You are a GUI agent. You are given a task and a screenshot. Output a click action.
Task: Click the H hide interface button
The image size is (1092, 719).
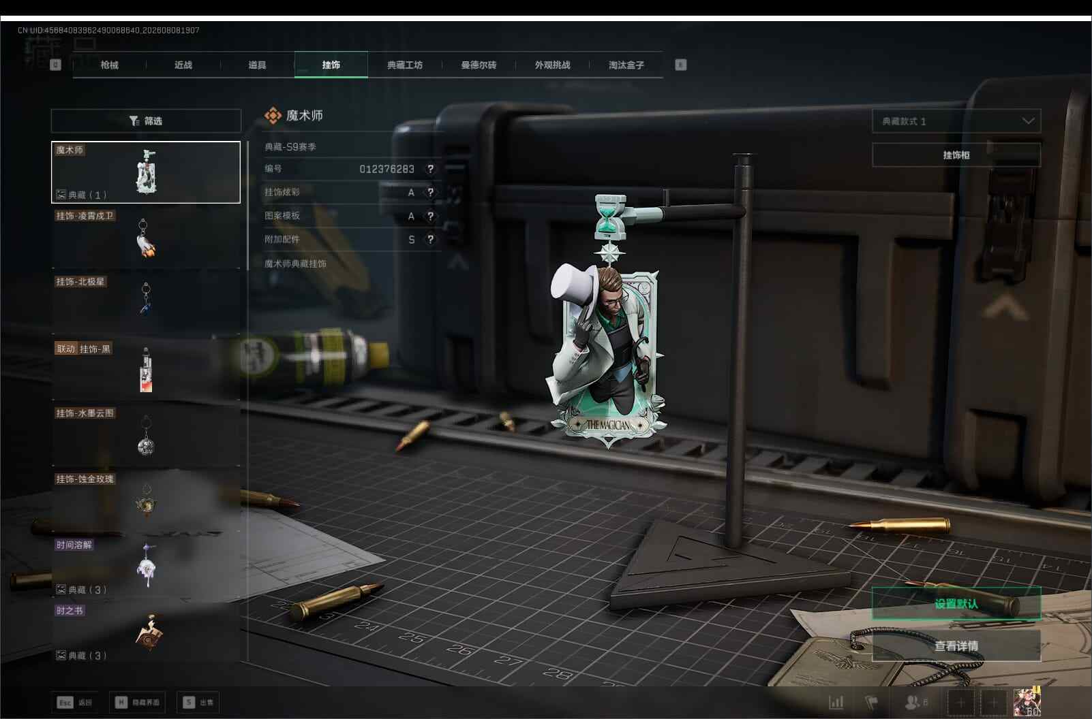coord(137,702)
